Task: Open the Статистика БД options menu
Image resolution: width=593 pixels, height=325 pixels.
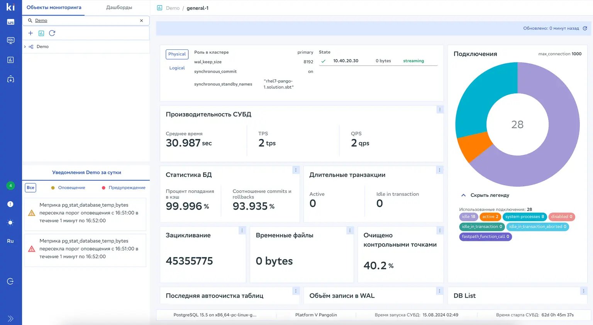Action: tap(296, 169)
